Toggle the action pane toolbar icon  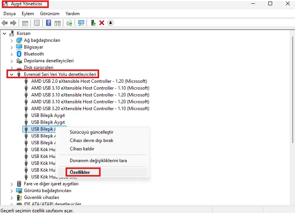[58, 23]
